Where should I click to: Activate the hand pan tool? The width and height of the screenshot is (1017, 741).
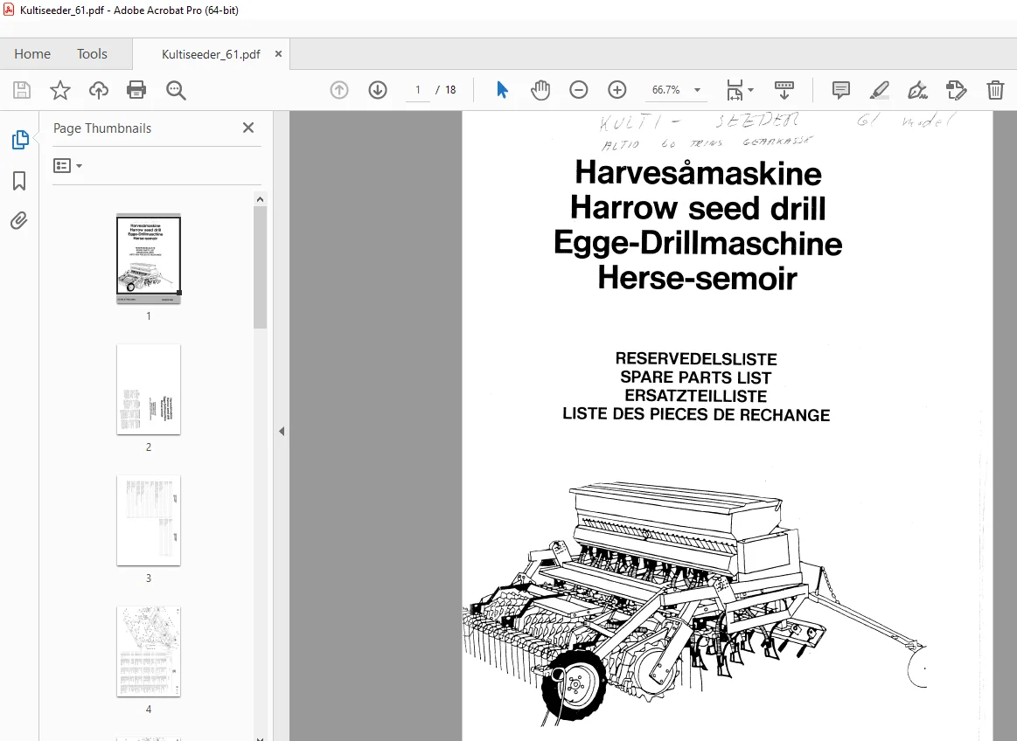click(540, 90)
